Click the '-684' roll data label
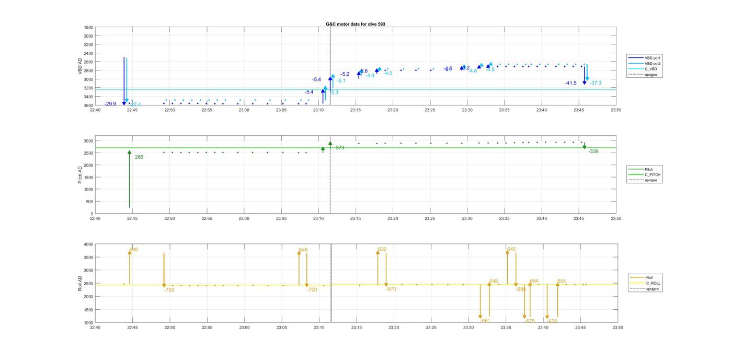The height and width of the screenshot is (362, 732). (521, 289)
